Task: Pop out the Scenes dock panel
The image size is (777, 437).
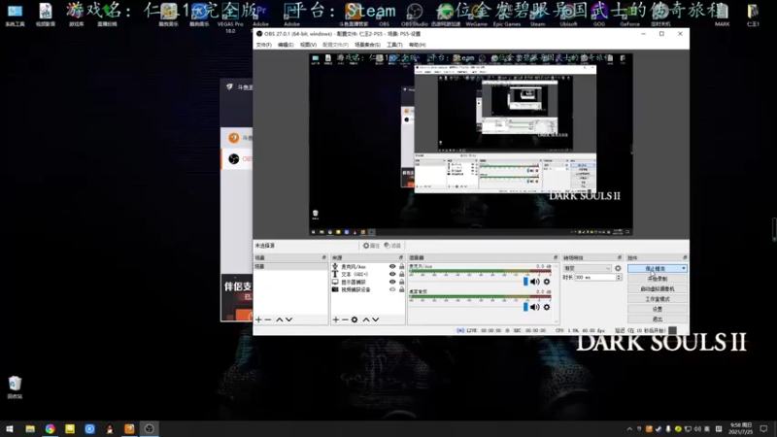Action: pos(324,257)
